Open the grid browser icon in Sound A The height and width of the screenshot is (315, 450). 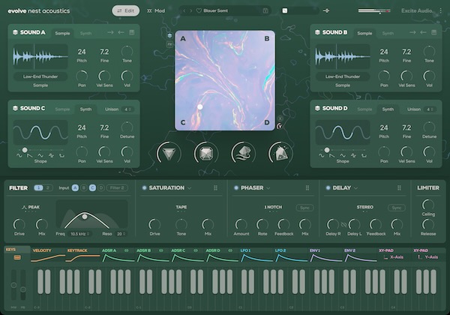pyautogui.click(x=132, y=32)
